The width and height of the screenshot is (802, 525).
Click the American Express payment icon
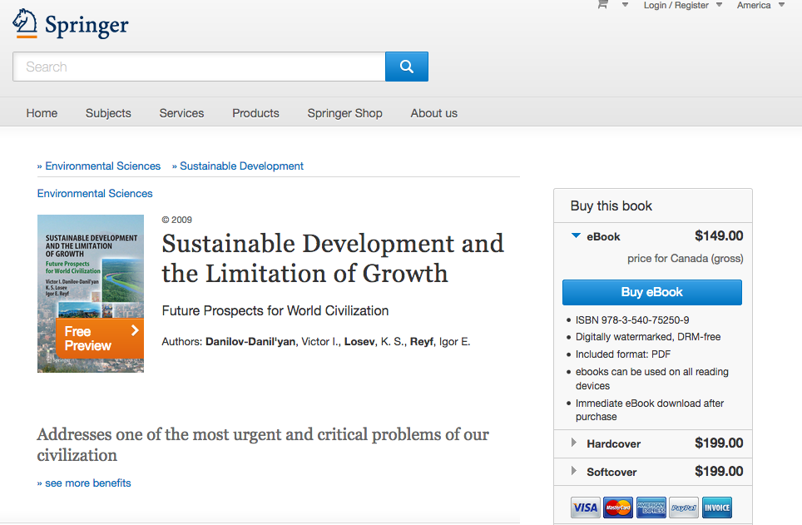651,508
